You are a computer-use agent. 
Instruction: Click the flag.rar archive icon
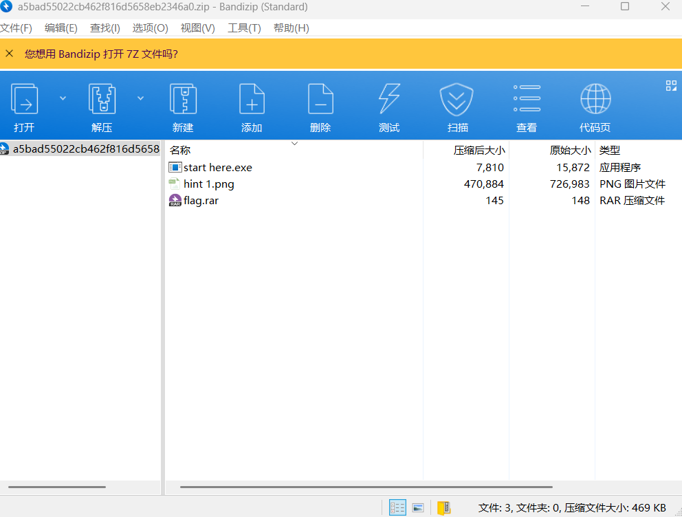(x=175, y=201)
